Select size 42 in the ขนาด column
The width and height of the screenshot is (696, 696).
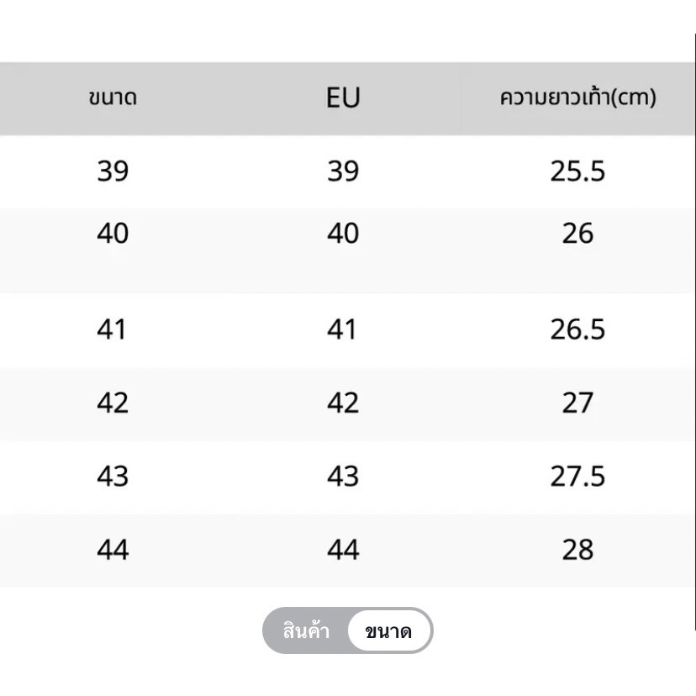coord(113,403)
